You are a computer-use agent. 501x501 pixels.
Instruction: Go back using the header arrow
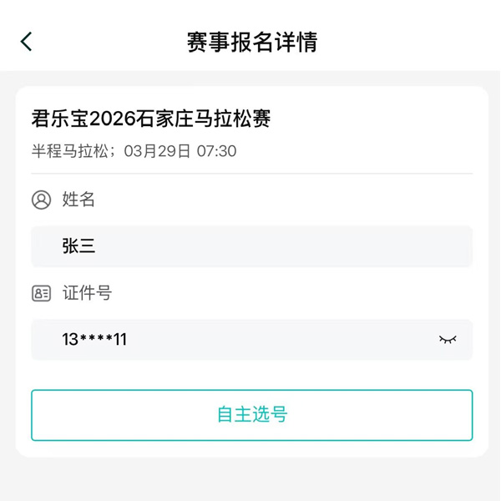27,42
